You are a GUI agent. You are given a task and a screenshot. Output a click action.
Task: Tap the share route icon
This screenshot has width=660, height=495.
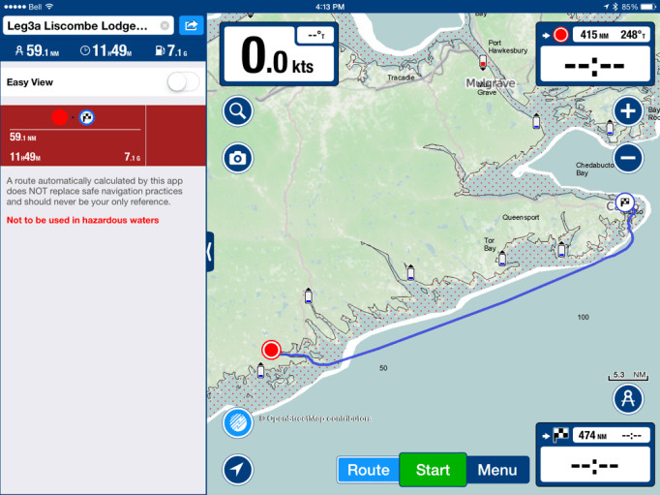[191, 25]
